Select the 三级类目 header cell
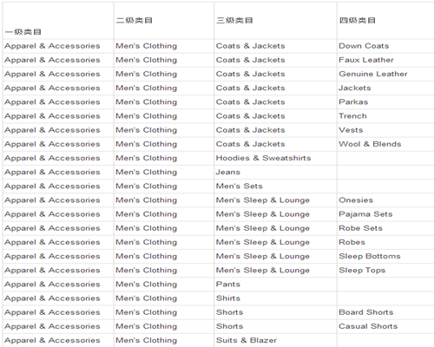Image resolution: width=434 pixels, height=347 pixels. (275, 21)
